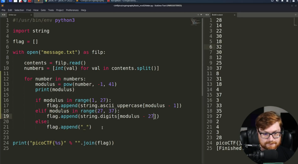
Task: Click on 'contents.split()' in line 10
Action: tap(134, 68)
